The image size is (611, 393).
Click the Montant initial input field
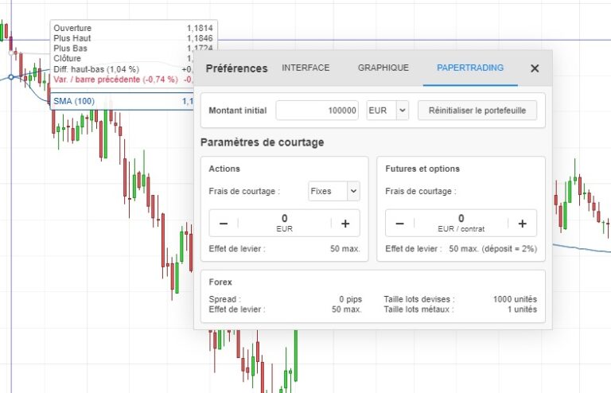[317, 111]
